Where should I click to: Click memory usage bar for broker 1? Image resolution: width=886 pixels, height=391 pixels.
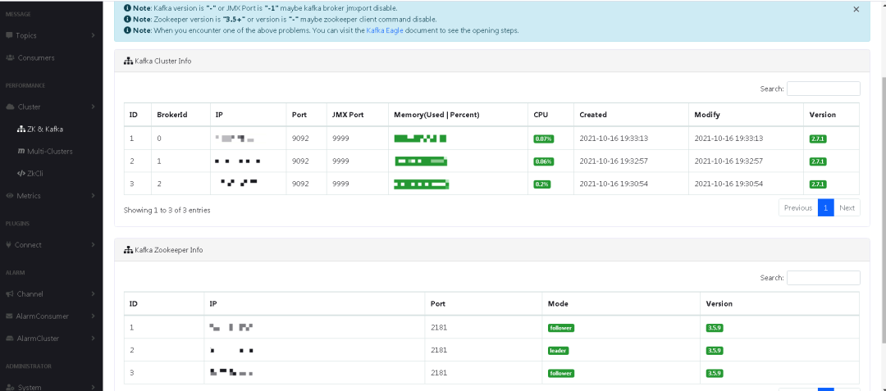coord(421,161)
